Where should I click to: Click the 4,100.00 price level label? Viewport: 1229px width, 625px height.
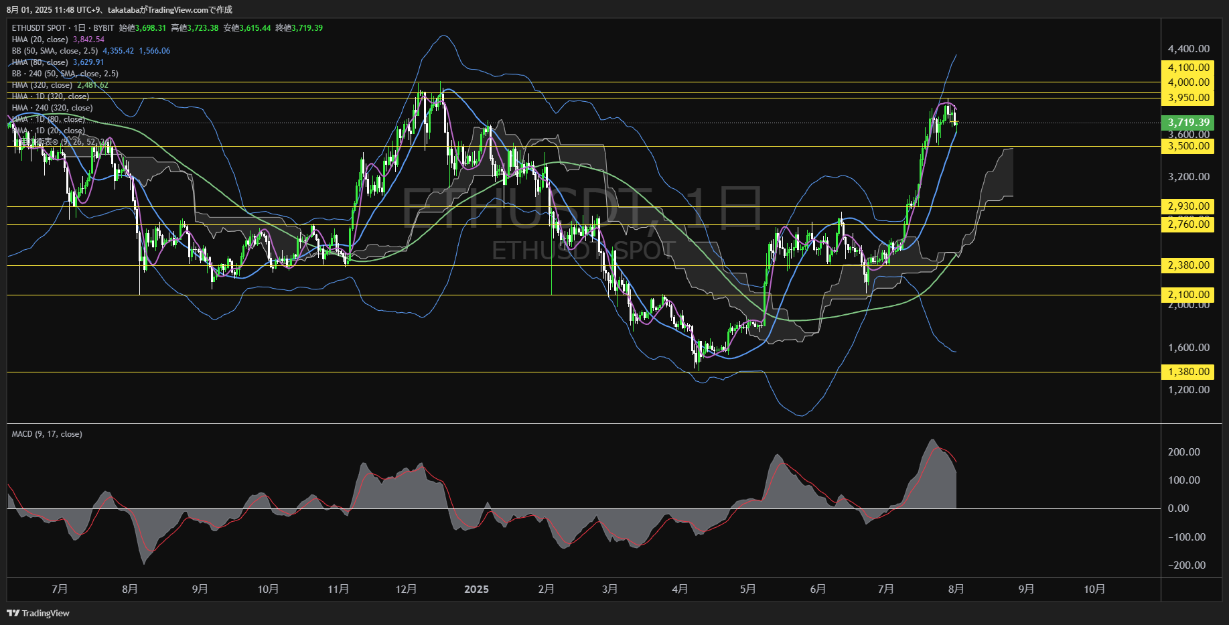(1187, 68)
